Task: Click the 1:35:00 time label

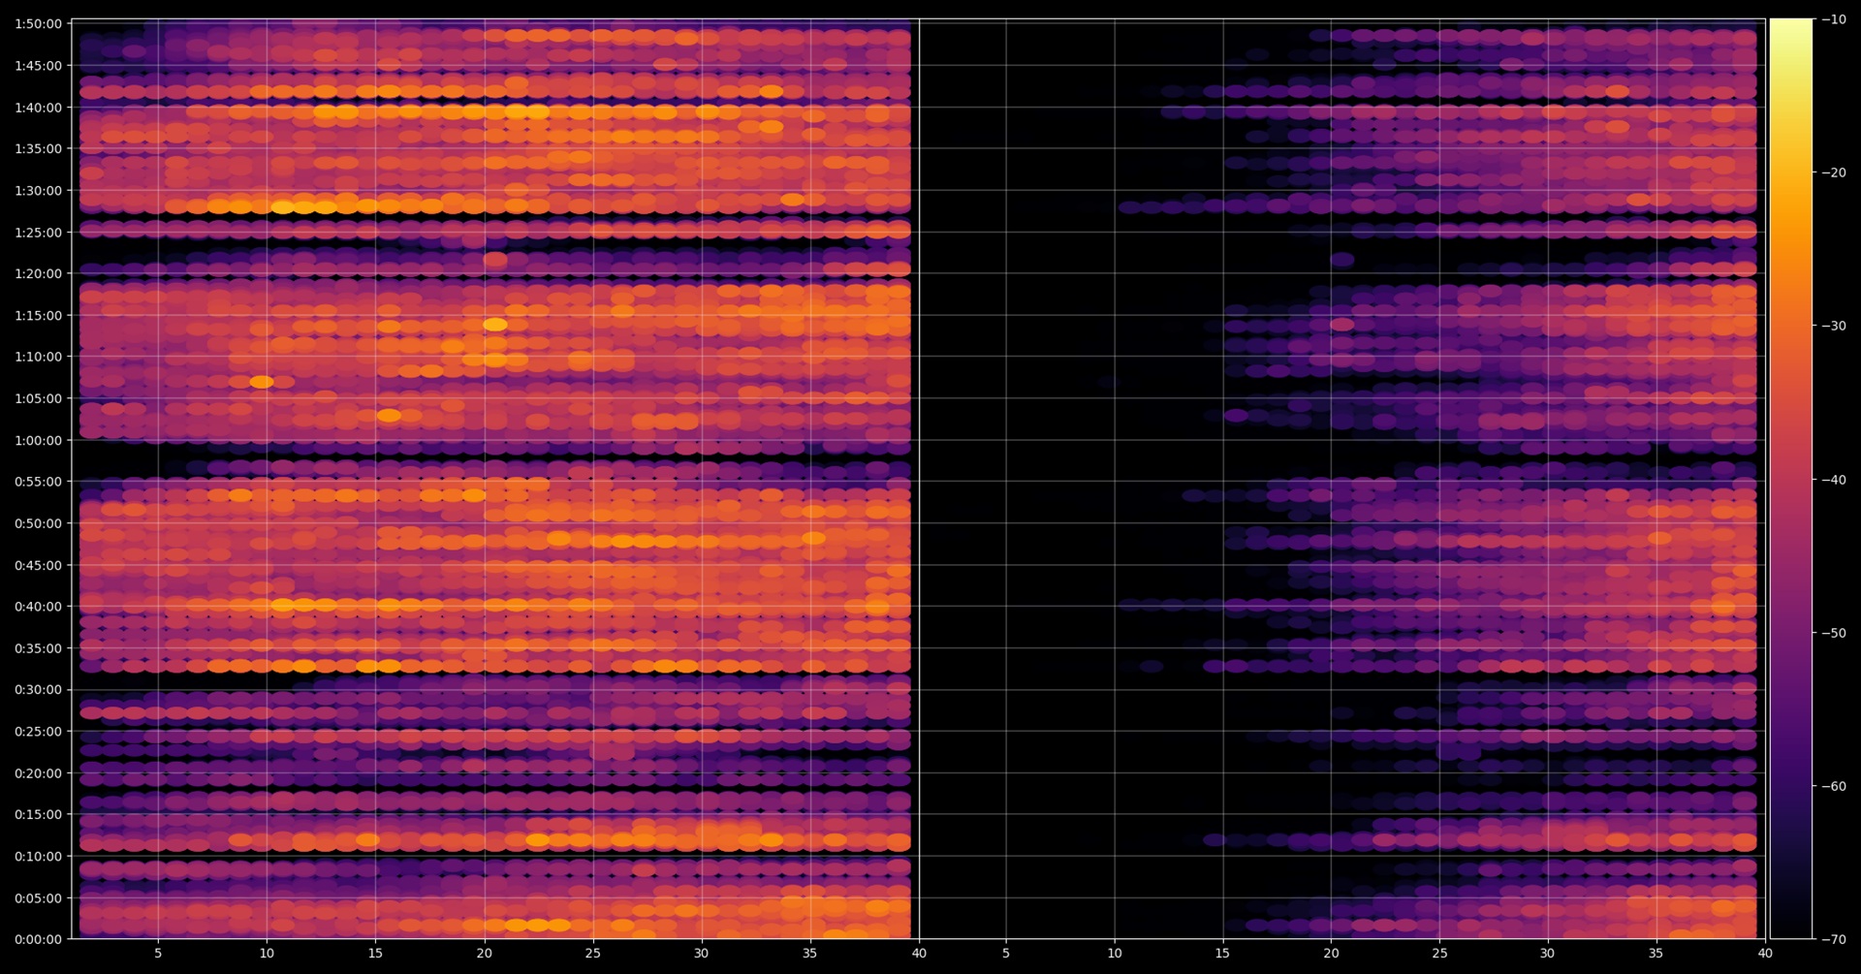Action: 38,148
